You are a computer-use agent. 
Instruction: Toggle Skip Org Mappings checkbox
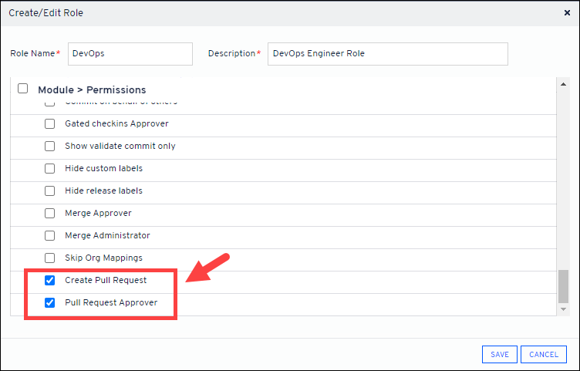click(x=50, y=258)
